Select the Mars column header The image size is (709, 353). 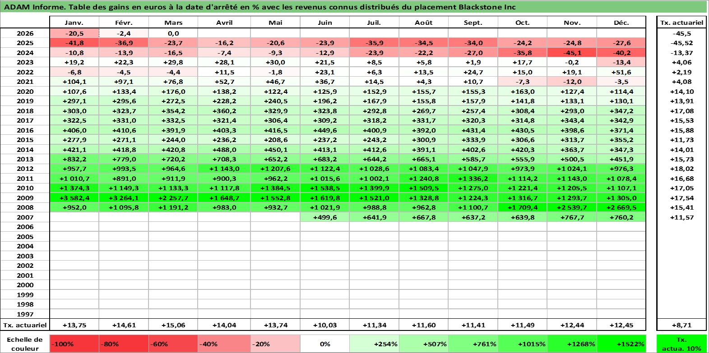click(x=173, y=23)
